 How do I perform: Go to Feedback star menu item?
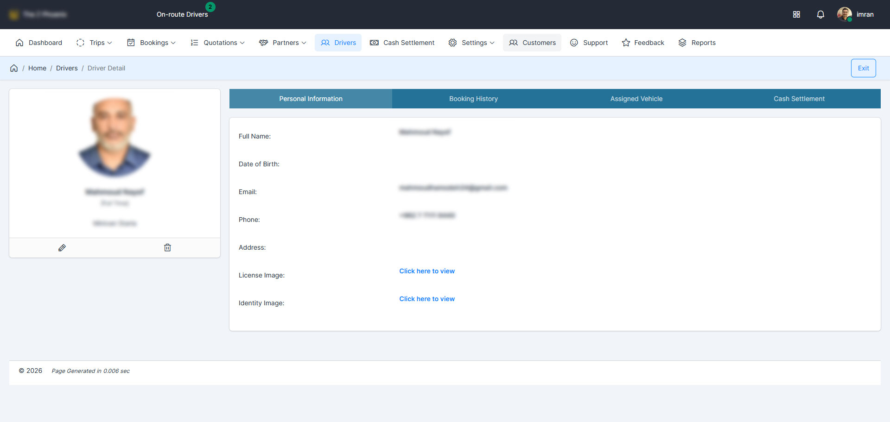pos(643,43)
